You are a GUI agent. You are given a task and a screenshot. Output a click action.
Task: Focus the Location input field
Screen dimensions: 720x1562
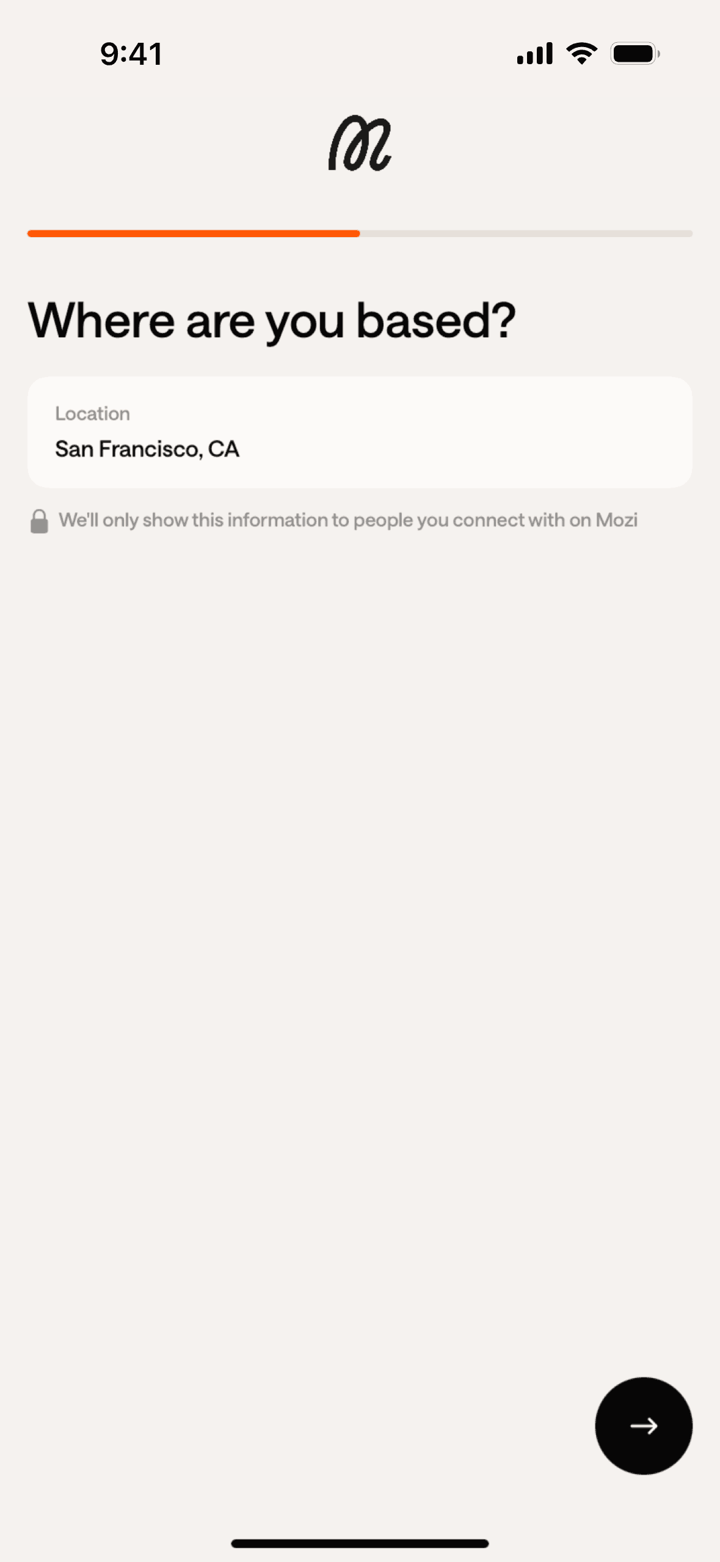[360, 432]
